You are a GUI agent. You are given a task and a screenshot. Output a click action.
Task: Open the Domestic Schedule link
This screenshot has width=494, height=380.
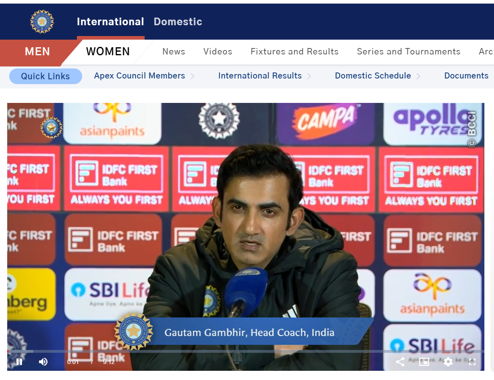(373, 76)
